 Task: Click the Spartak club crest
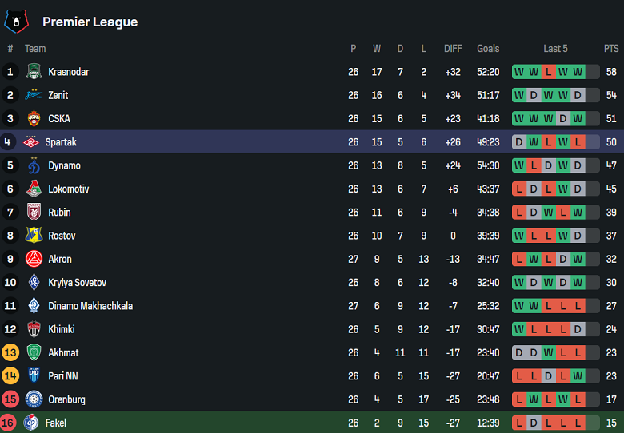pyautogui.click(x=32, y=142)
